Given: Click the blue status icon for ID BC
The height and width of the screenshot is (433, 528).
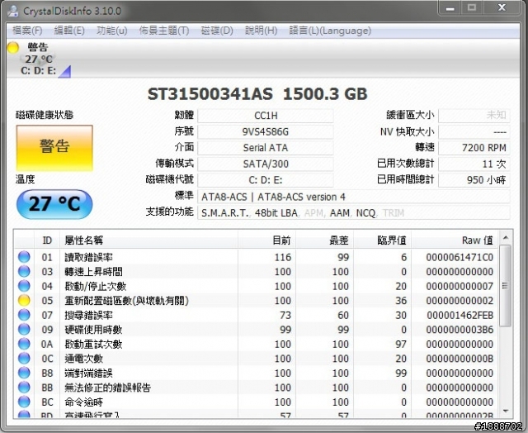Looking at the screenshot, I should click(x=24, y=402).
